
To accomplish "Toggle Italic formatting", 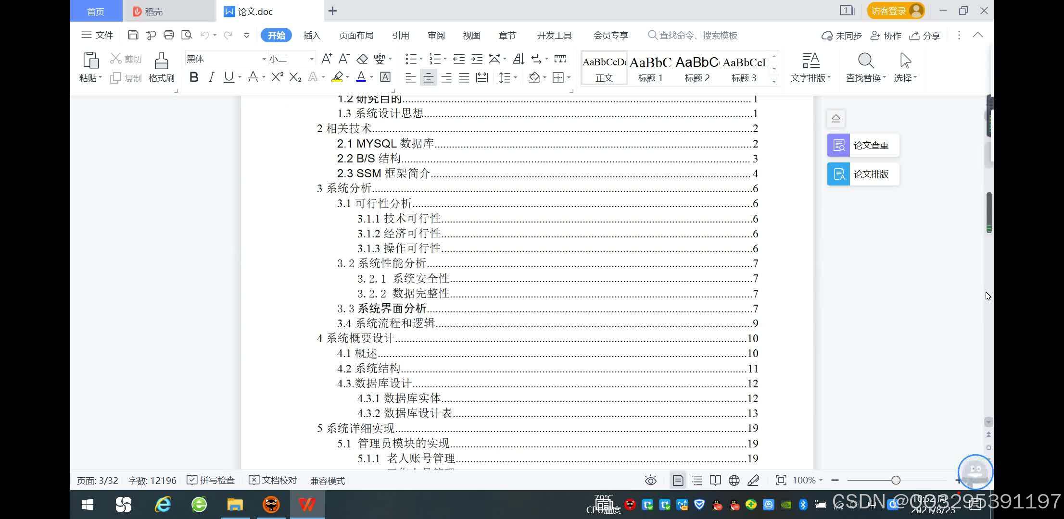I will 211,77.
